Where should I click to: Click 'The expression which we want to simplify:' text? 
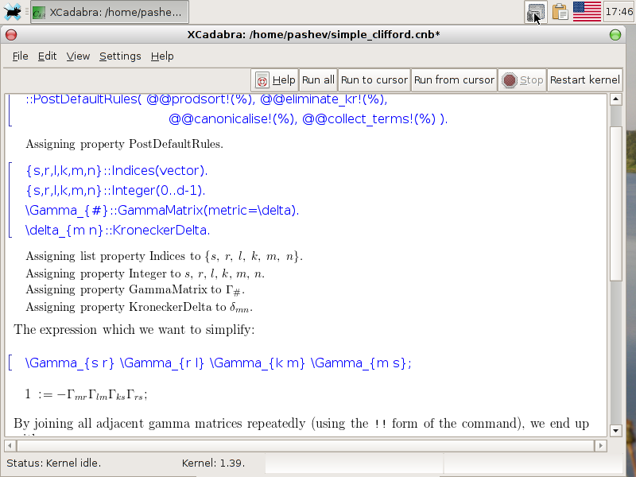coord(134,330)
